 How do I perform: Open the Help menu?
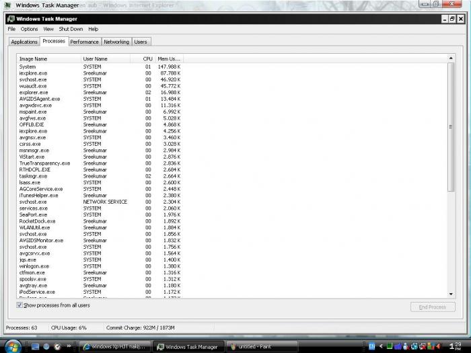pyautogui.click(x=93, y=29)
